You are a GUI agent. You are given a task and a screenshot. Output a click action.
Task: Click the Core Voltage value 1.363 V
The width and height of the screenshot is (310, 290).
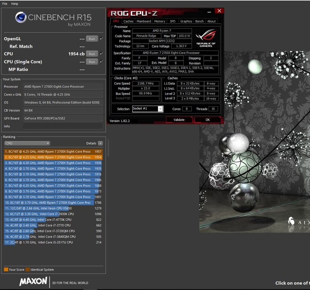pos(181,46)
